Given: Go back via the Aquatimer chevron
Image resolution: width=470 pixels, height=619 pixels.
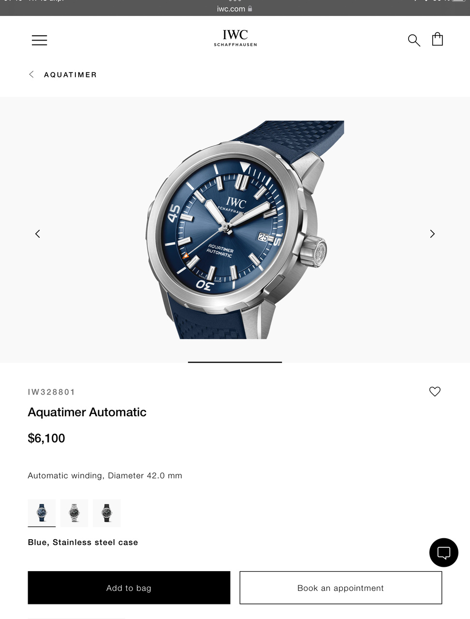Looking at the screenshot, I should click(31, 74).
